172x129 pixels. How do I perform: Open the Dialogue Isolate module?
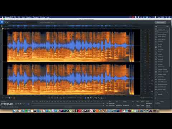(x=162, y=74)
